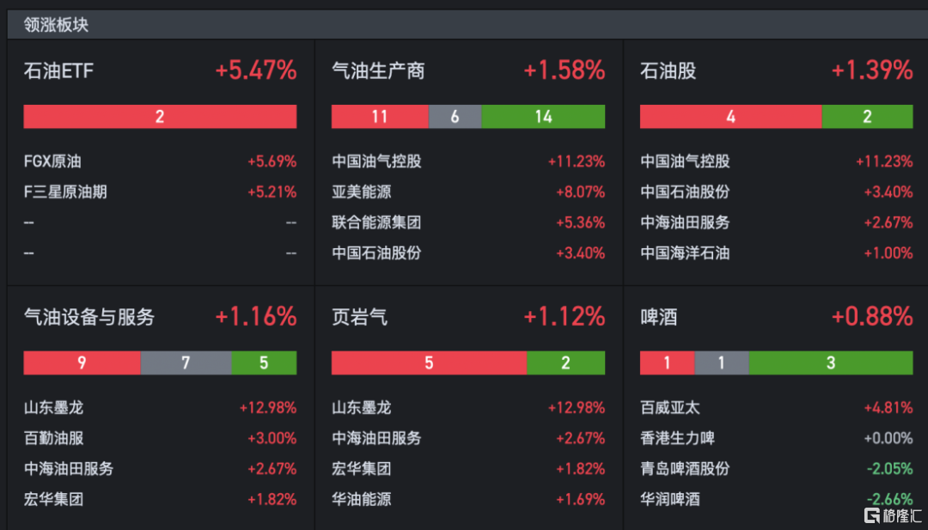Image resolution: width=928 pixels, height=530 pixels.
Task: Select 中国海洋石油 in 石油股 list
Action: (777, 253)
